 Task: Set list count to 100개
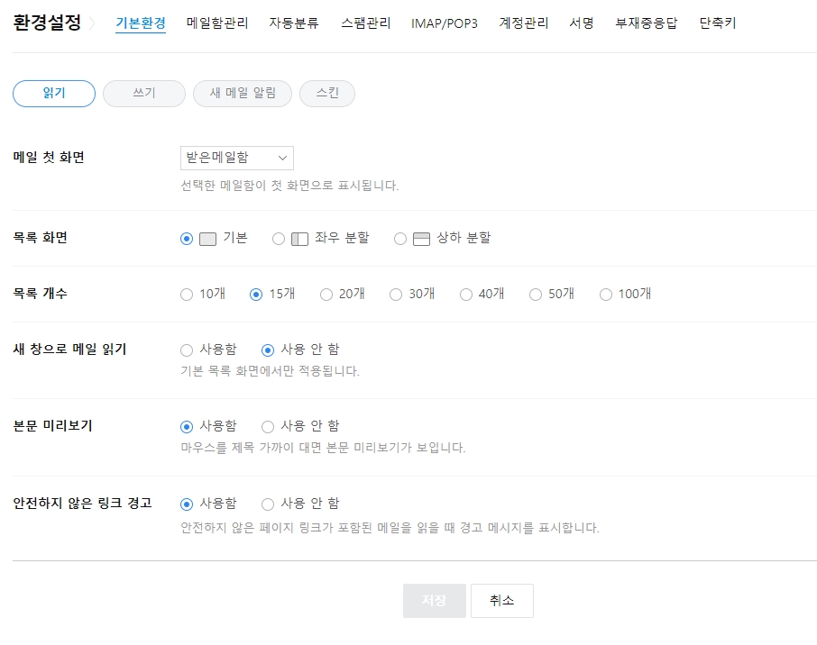605,295
